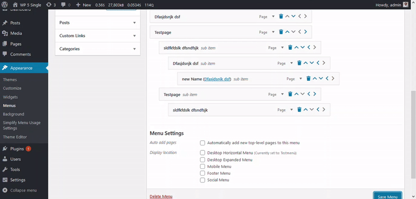Delete the top-level Testpage menu item via trash icon
The image size is (416, 199).
click(x=281, y=32)
